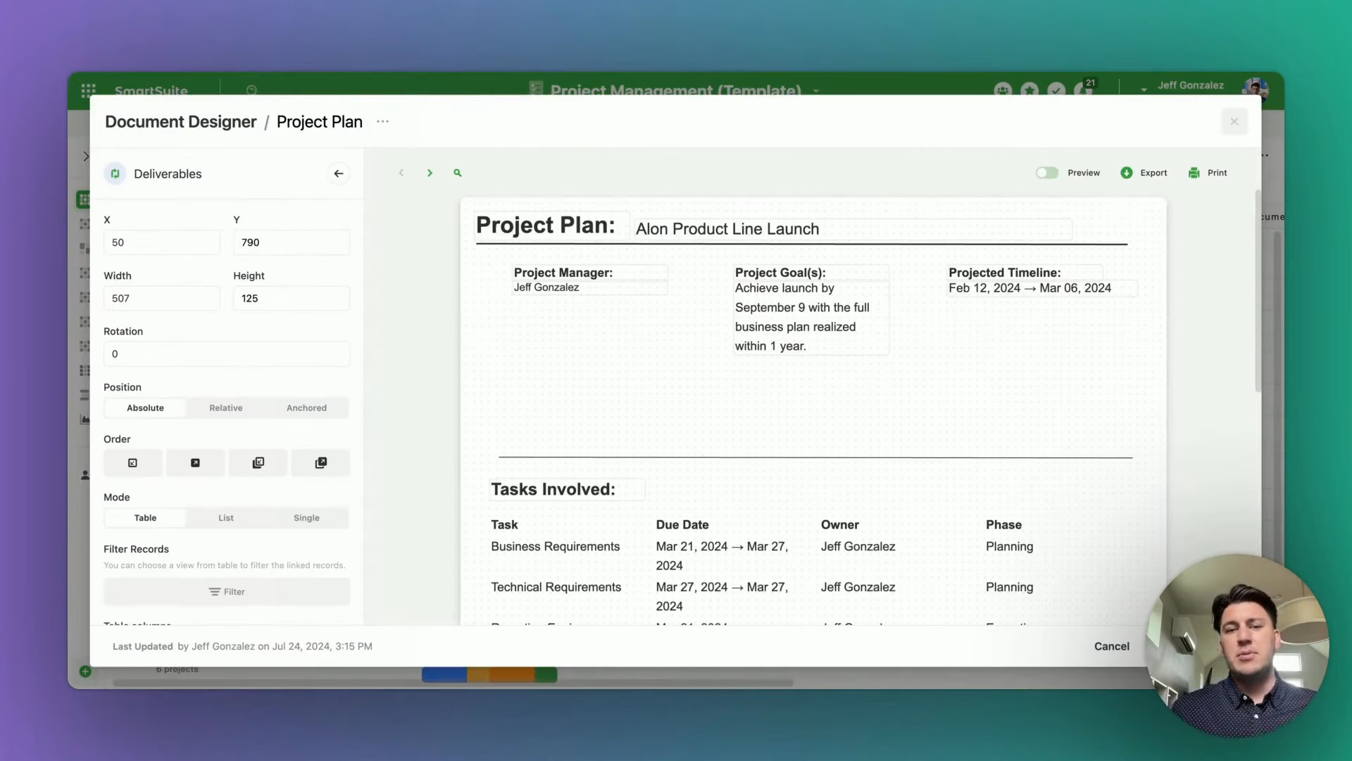Screen dimensions: 1352x761
Task: Open the three-dot menu beside Project Plan
Action: [382, 121]
